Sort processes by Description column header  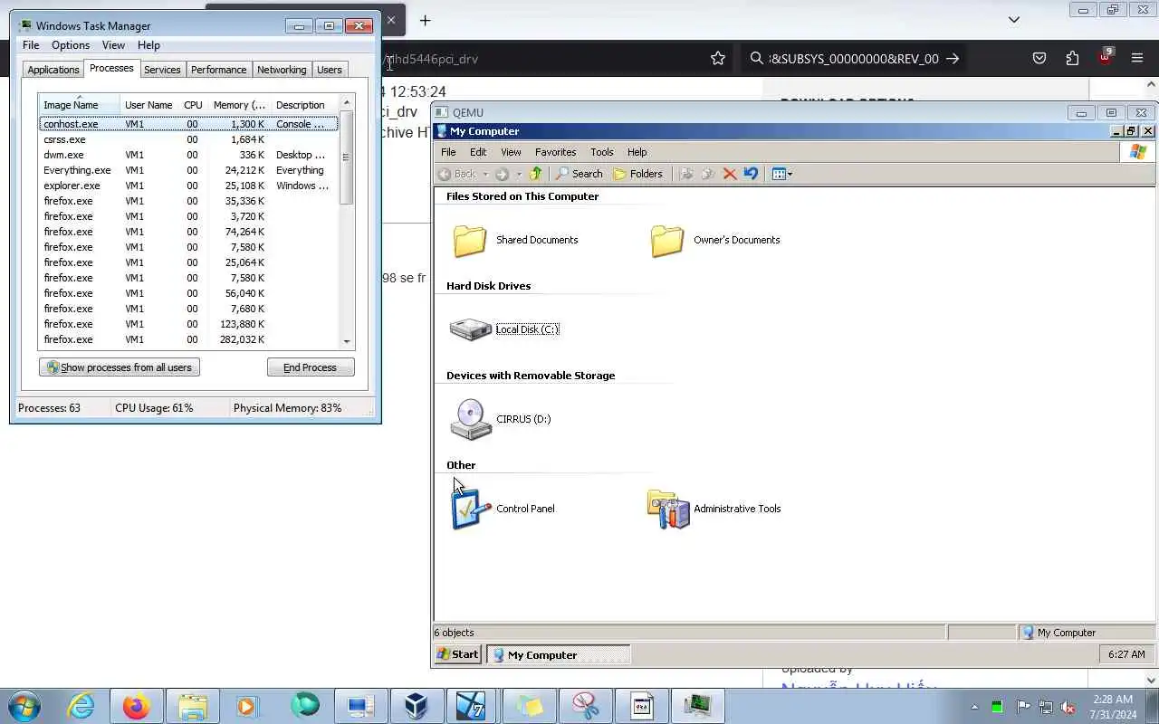[x=304, y=105]
